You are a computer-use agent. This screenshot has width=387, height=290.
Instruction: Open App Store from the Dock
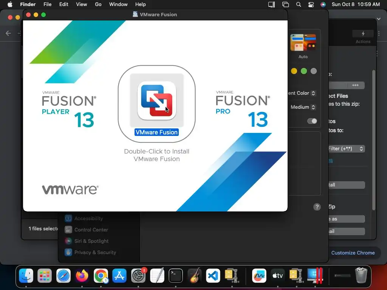[x=119, y=275]
